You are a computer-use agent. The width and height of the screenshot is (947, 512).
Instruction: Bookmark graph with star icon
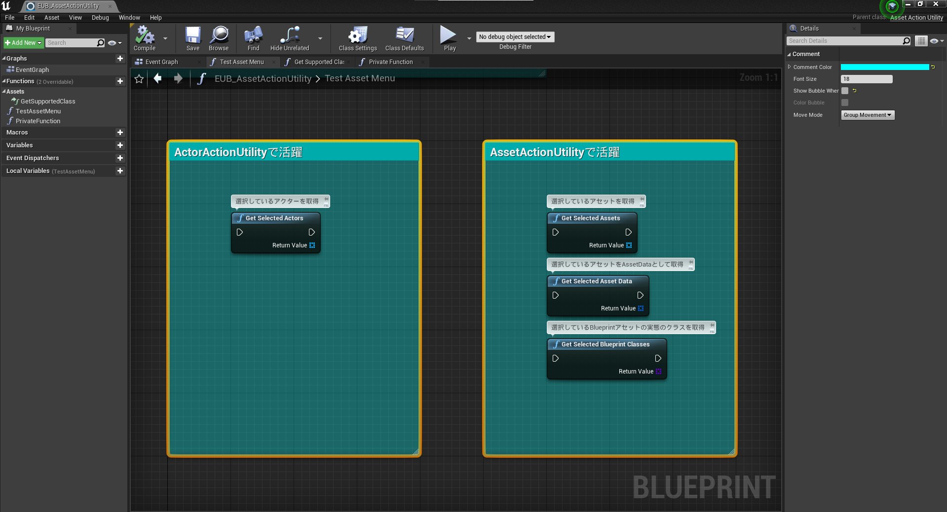pos(139,78)
